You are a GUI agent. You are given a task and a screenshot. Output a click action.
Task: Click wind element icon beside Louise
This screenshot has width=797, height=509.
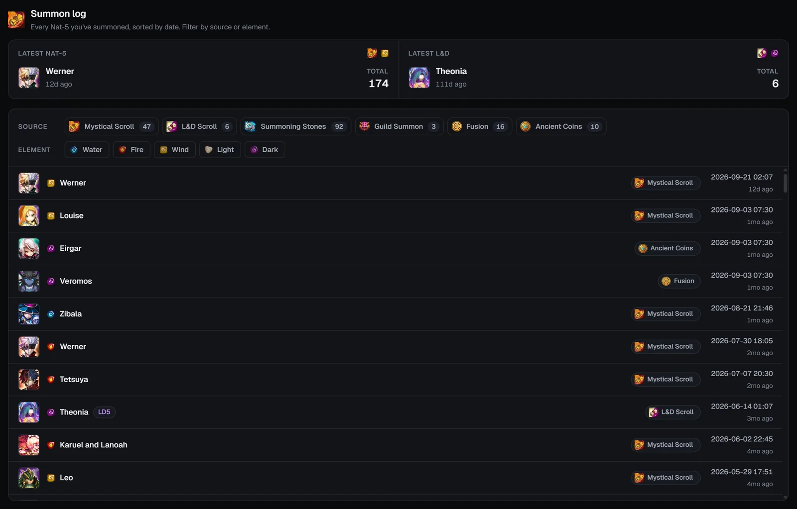pos(51,216)
